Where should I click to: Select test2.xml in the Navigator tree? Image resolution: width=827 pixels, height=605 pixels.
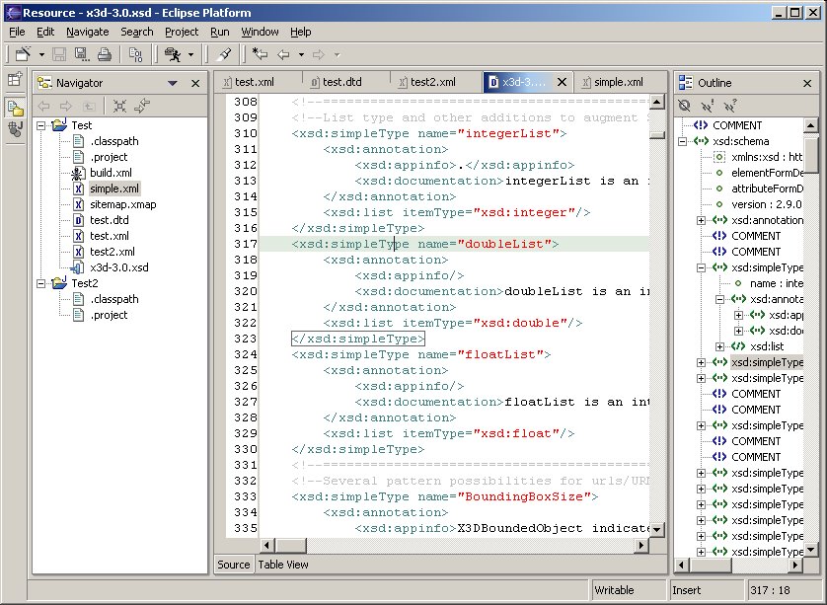click(x=113, y=252)
